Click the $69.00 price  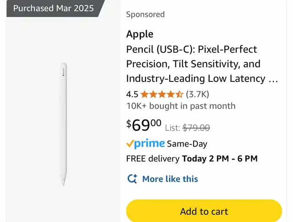tap(144, 125)
